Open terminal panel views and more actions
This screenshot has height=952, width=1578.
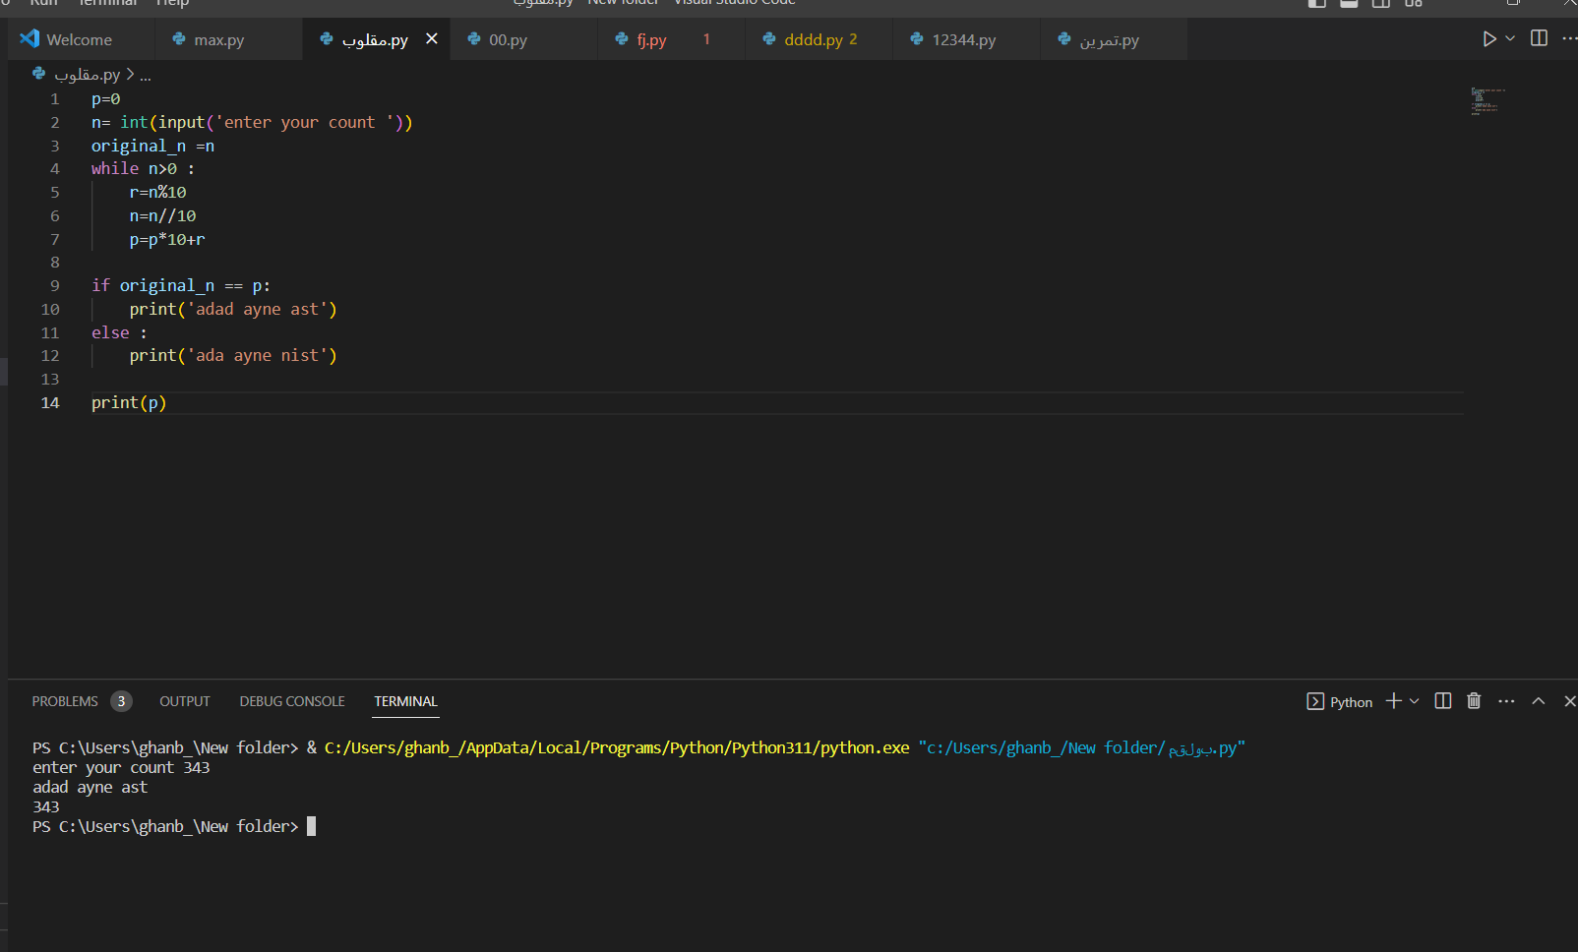click(1506, 701)
